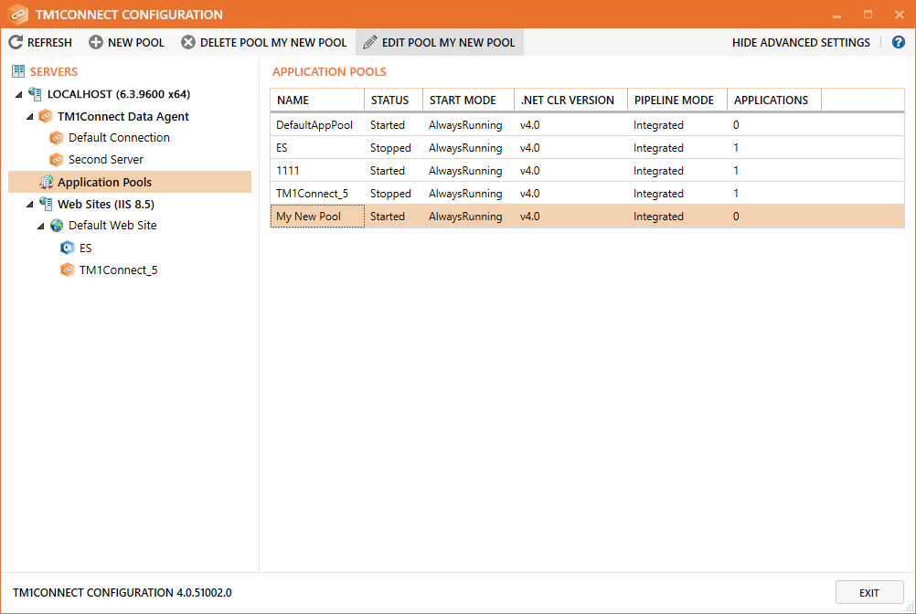Click Refresh toolbar label
Screen dimensions: 916x614
pos(49,43)
